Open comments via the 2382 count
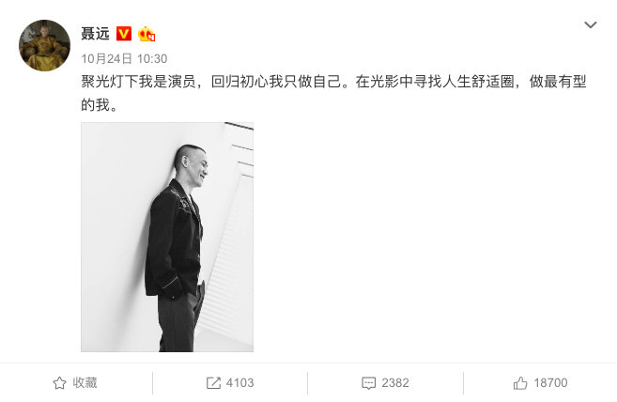This screenshot has height=402, width=617. pos(395,382)
